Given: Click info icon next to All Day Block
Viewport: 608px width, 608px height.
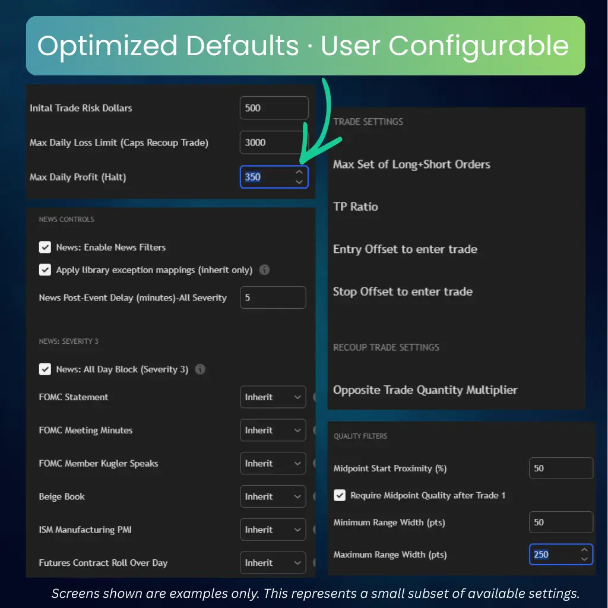Looking at the screenshot, I should tap(200, 369).
